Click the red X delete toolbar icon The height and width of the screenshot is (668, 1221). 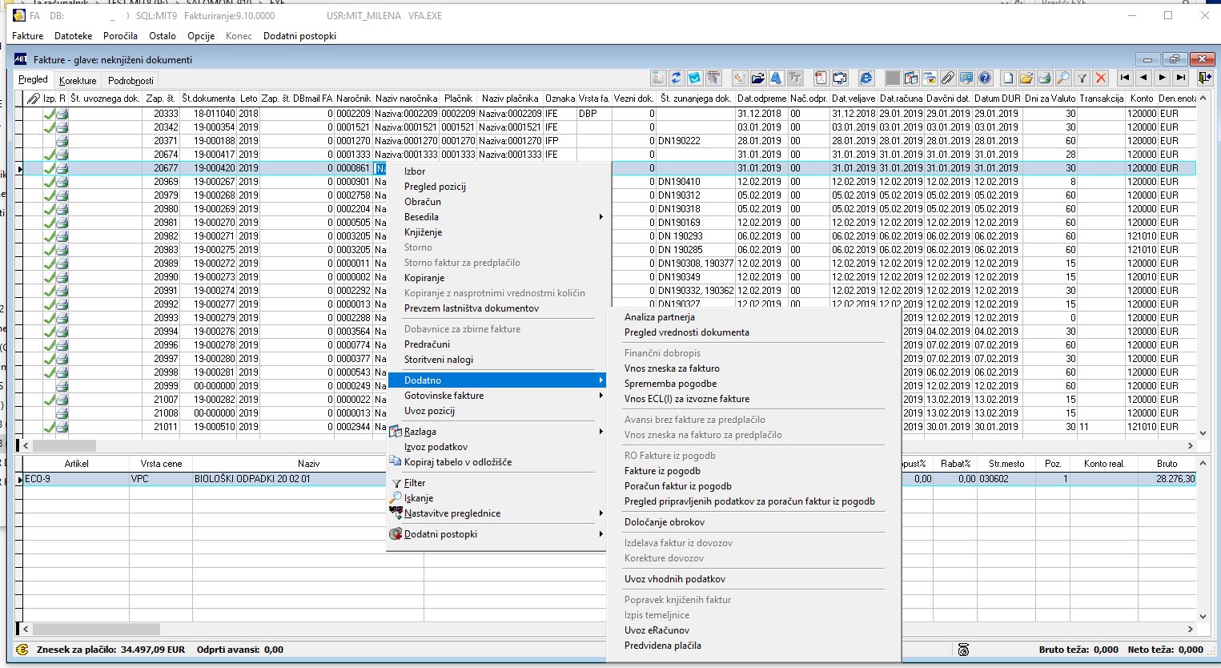[x=1101, y=78]
